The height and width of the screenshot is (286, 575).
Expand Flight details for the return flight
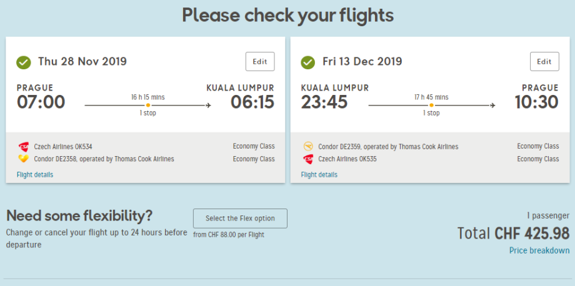point(319,175)
